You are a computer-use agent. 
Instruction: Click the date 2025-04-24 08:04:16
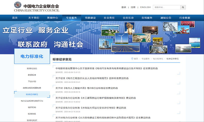coord(72,92)
